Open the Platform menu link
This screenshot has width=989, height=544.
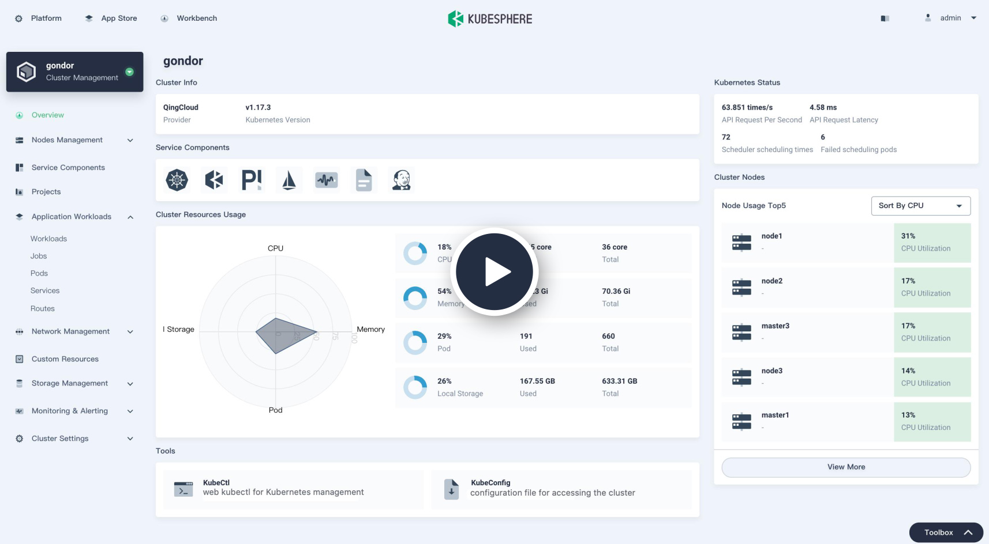(x=46, y=18)
